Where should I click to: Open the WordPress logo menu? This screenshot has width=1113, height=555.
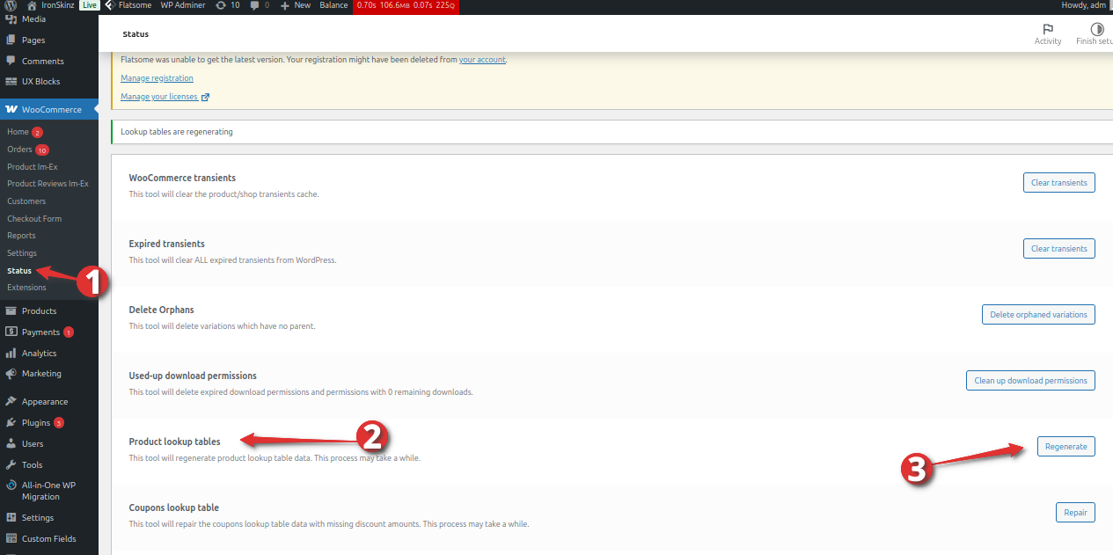click(11, 5)
